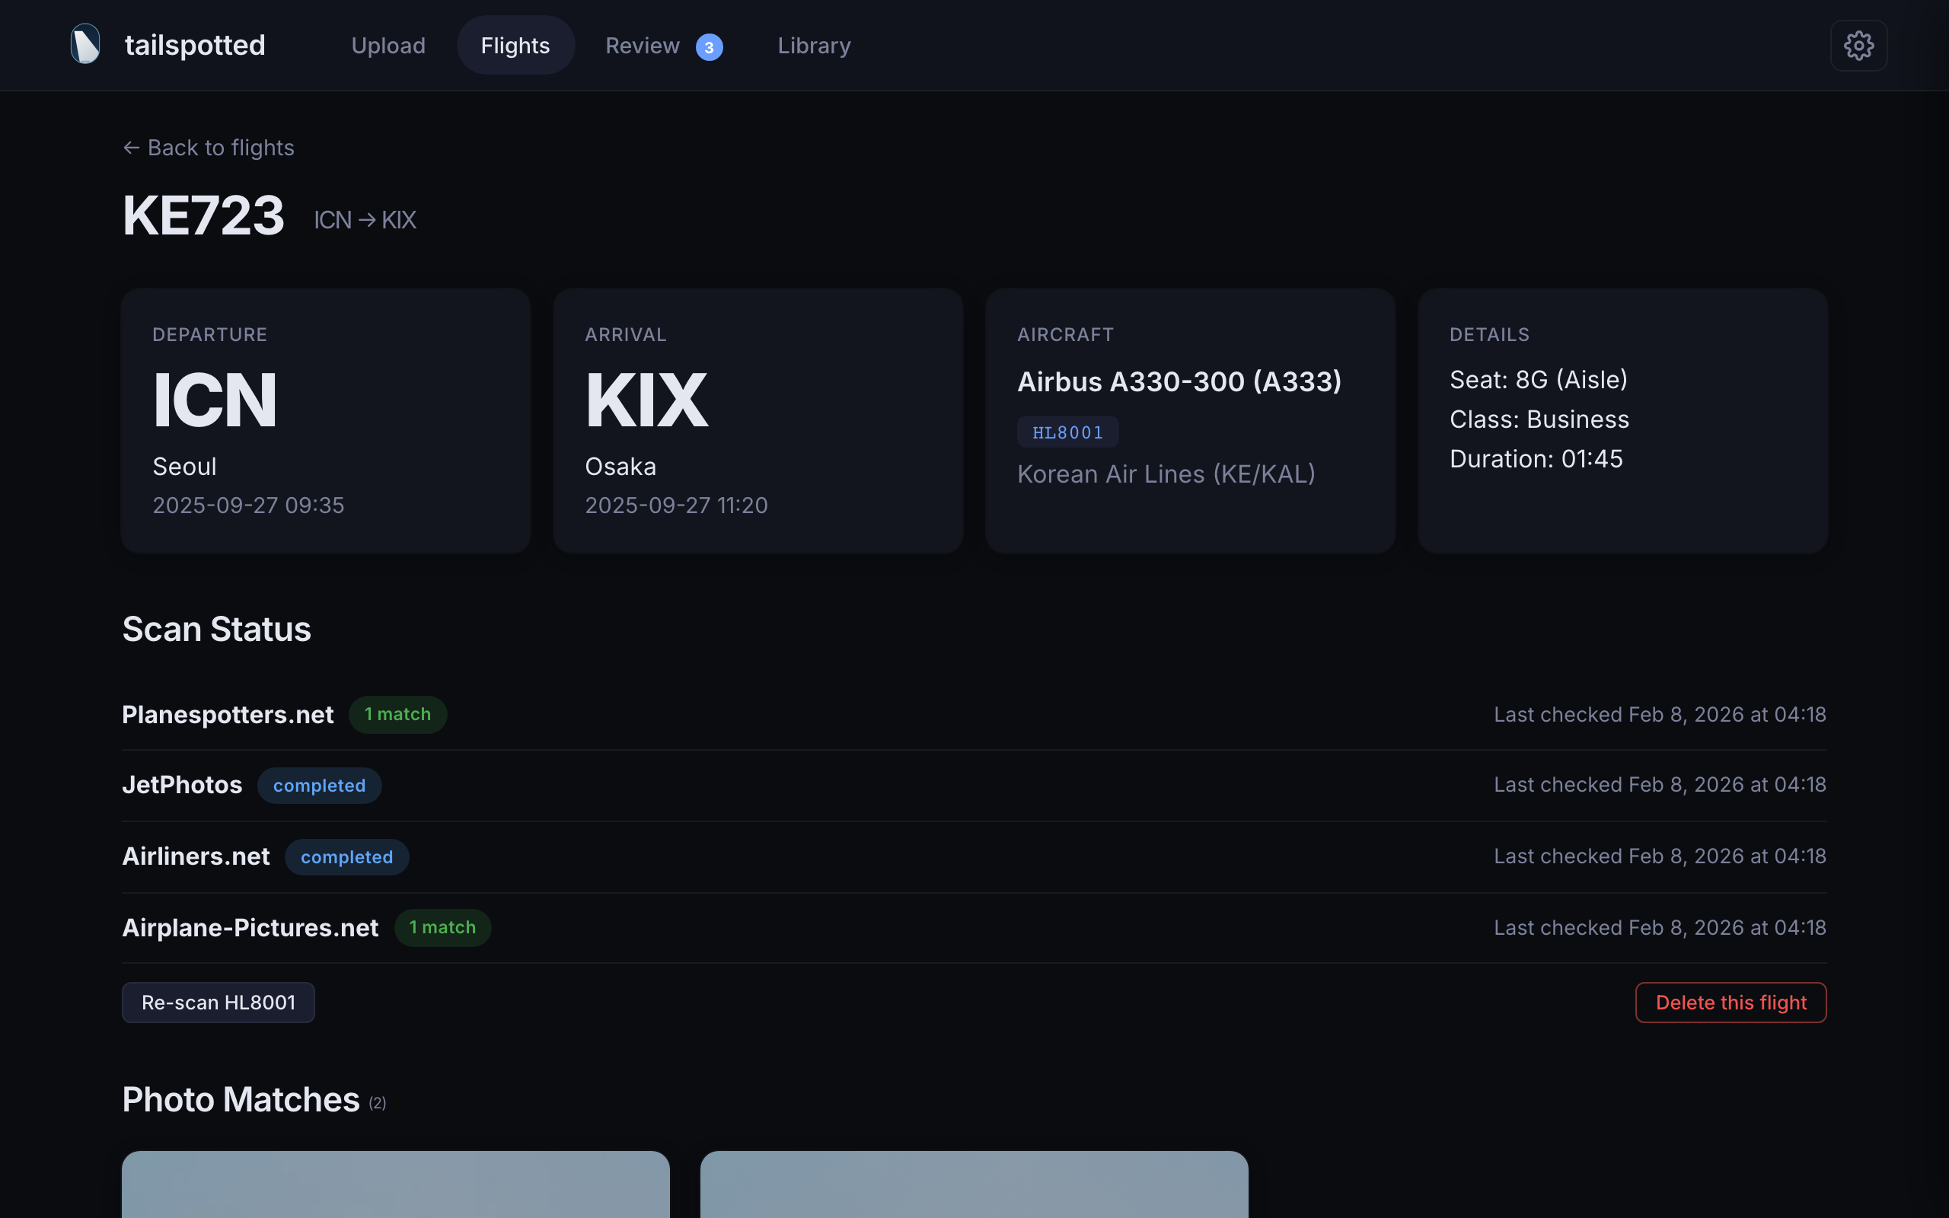
Task: Click the Review notification badge showing 3
Action: (x=709, y=47)
